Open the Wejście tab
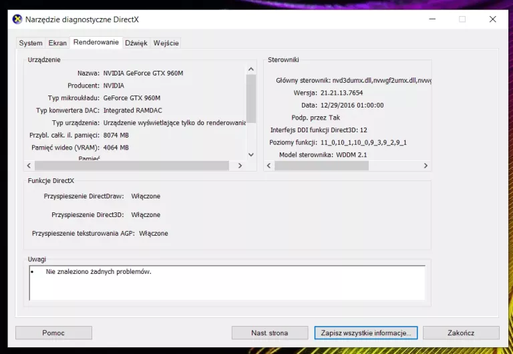 (166, 43)
